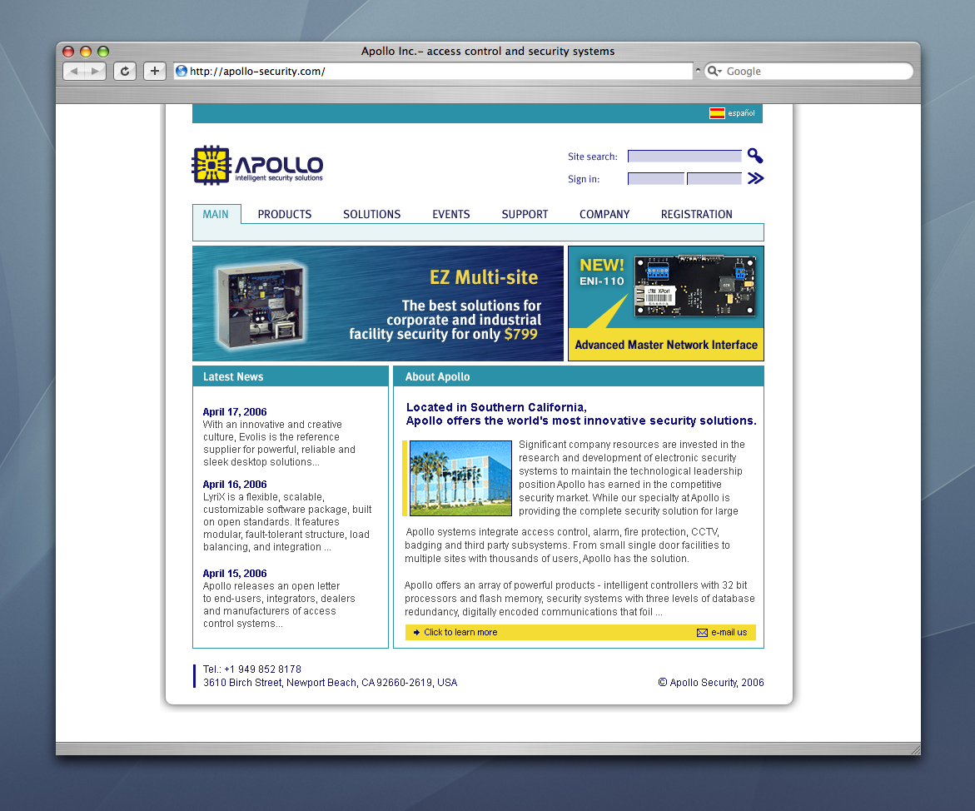Click the 'Advanced Master Network Interface' caption
This screenshot has height=811, width=975.
pos(666,345)
